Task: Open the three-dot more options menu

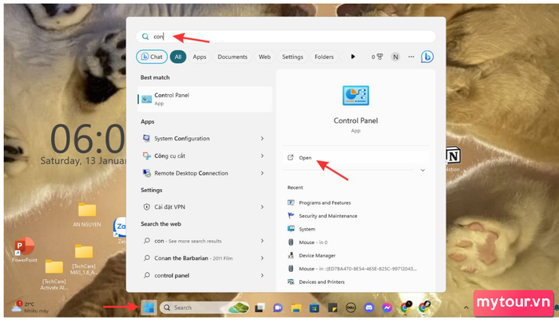Action: [411, 57]
